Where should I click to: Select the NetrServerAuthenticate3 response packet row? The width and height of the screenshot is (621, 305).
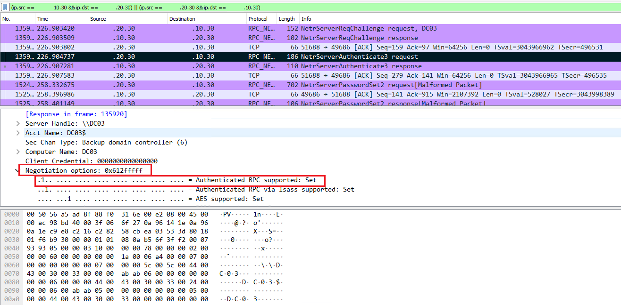(189, 66)
